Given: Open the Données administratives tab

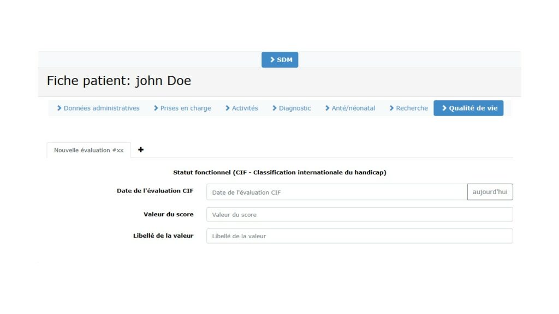Looking at the screenshot, I should 98,108.
